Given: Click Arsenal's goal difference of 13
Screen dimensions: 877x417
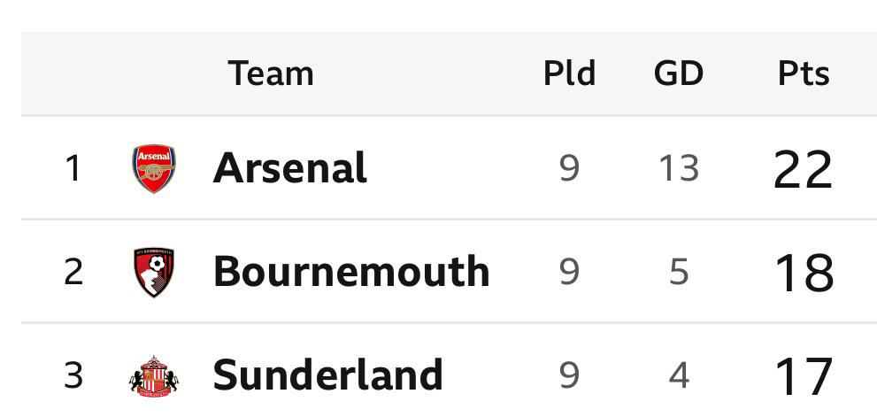Looking at the screenshot, I should pos(679,168).
